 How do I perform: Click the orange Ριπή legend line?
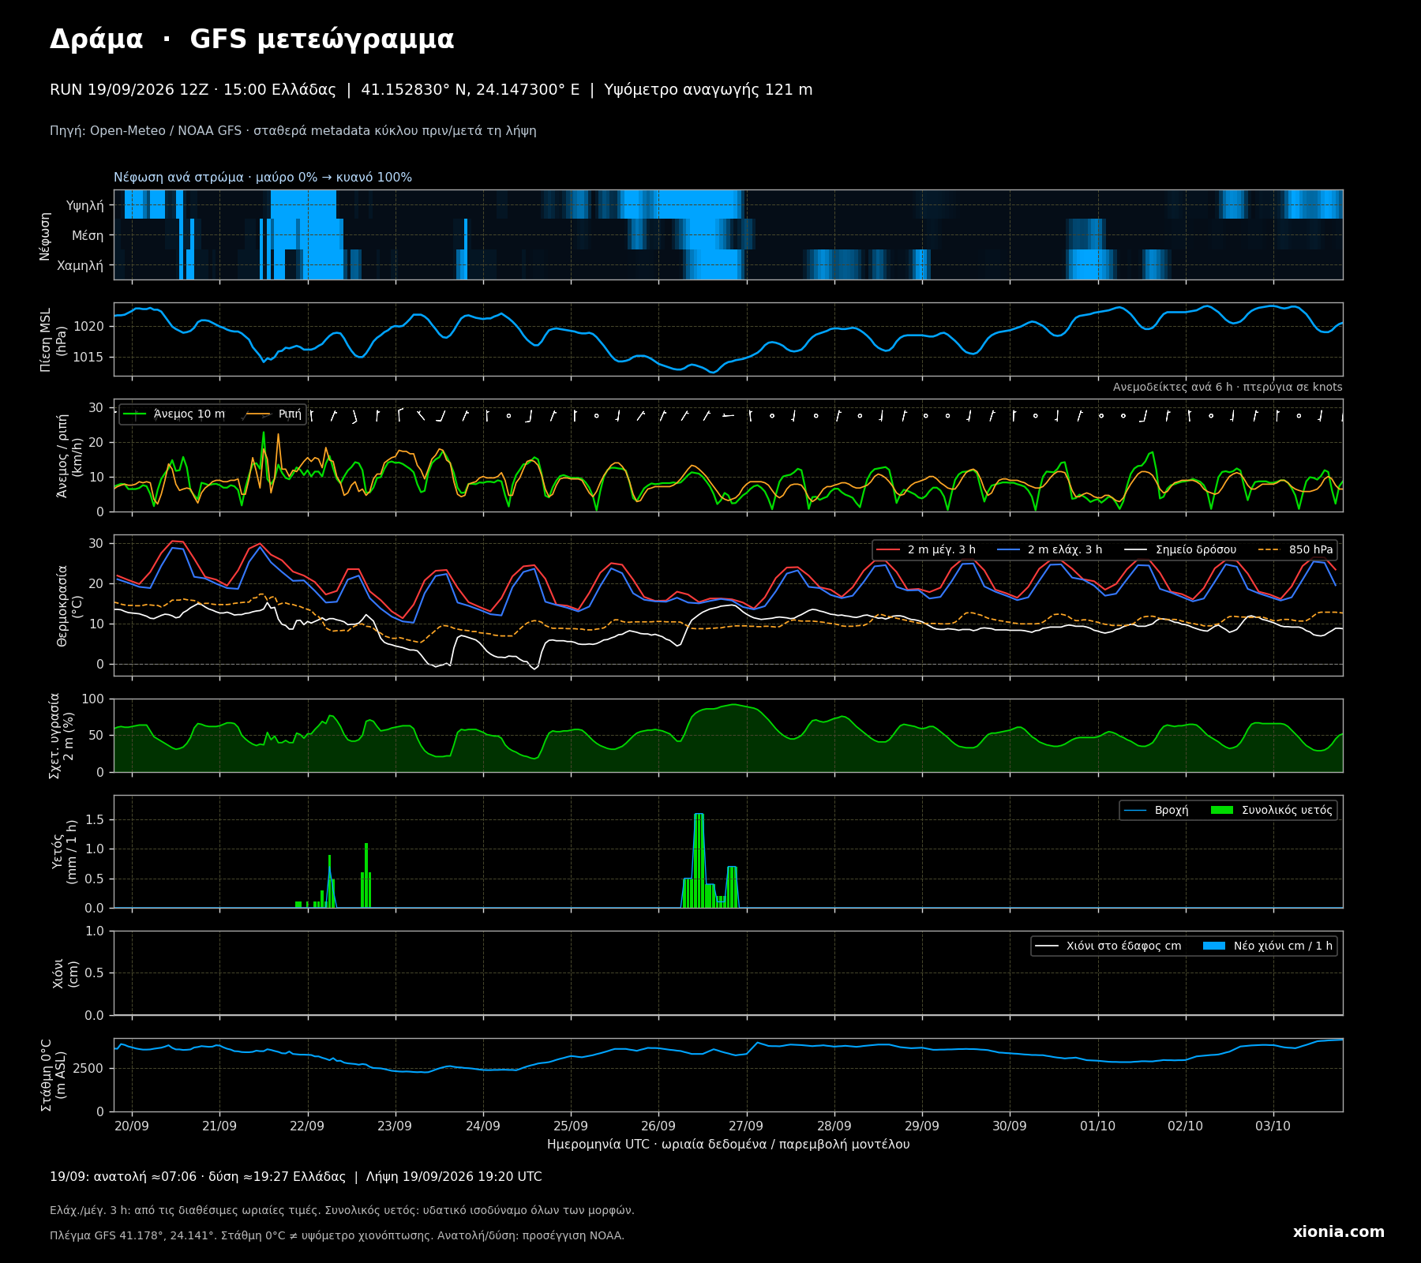258,414
